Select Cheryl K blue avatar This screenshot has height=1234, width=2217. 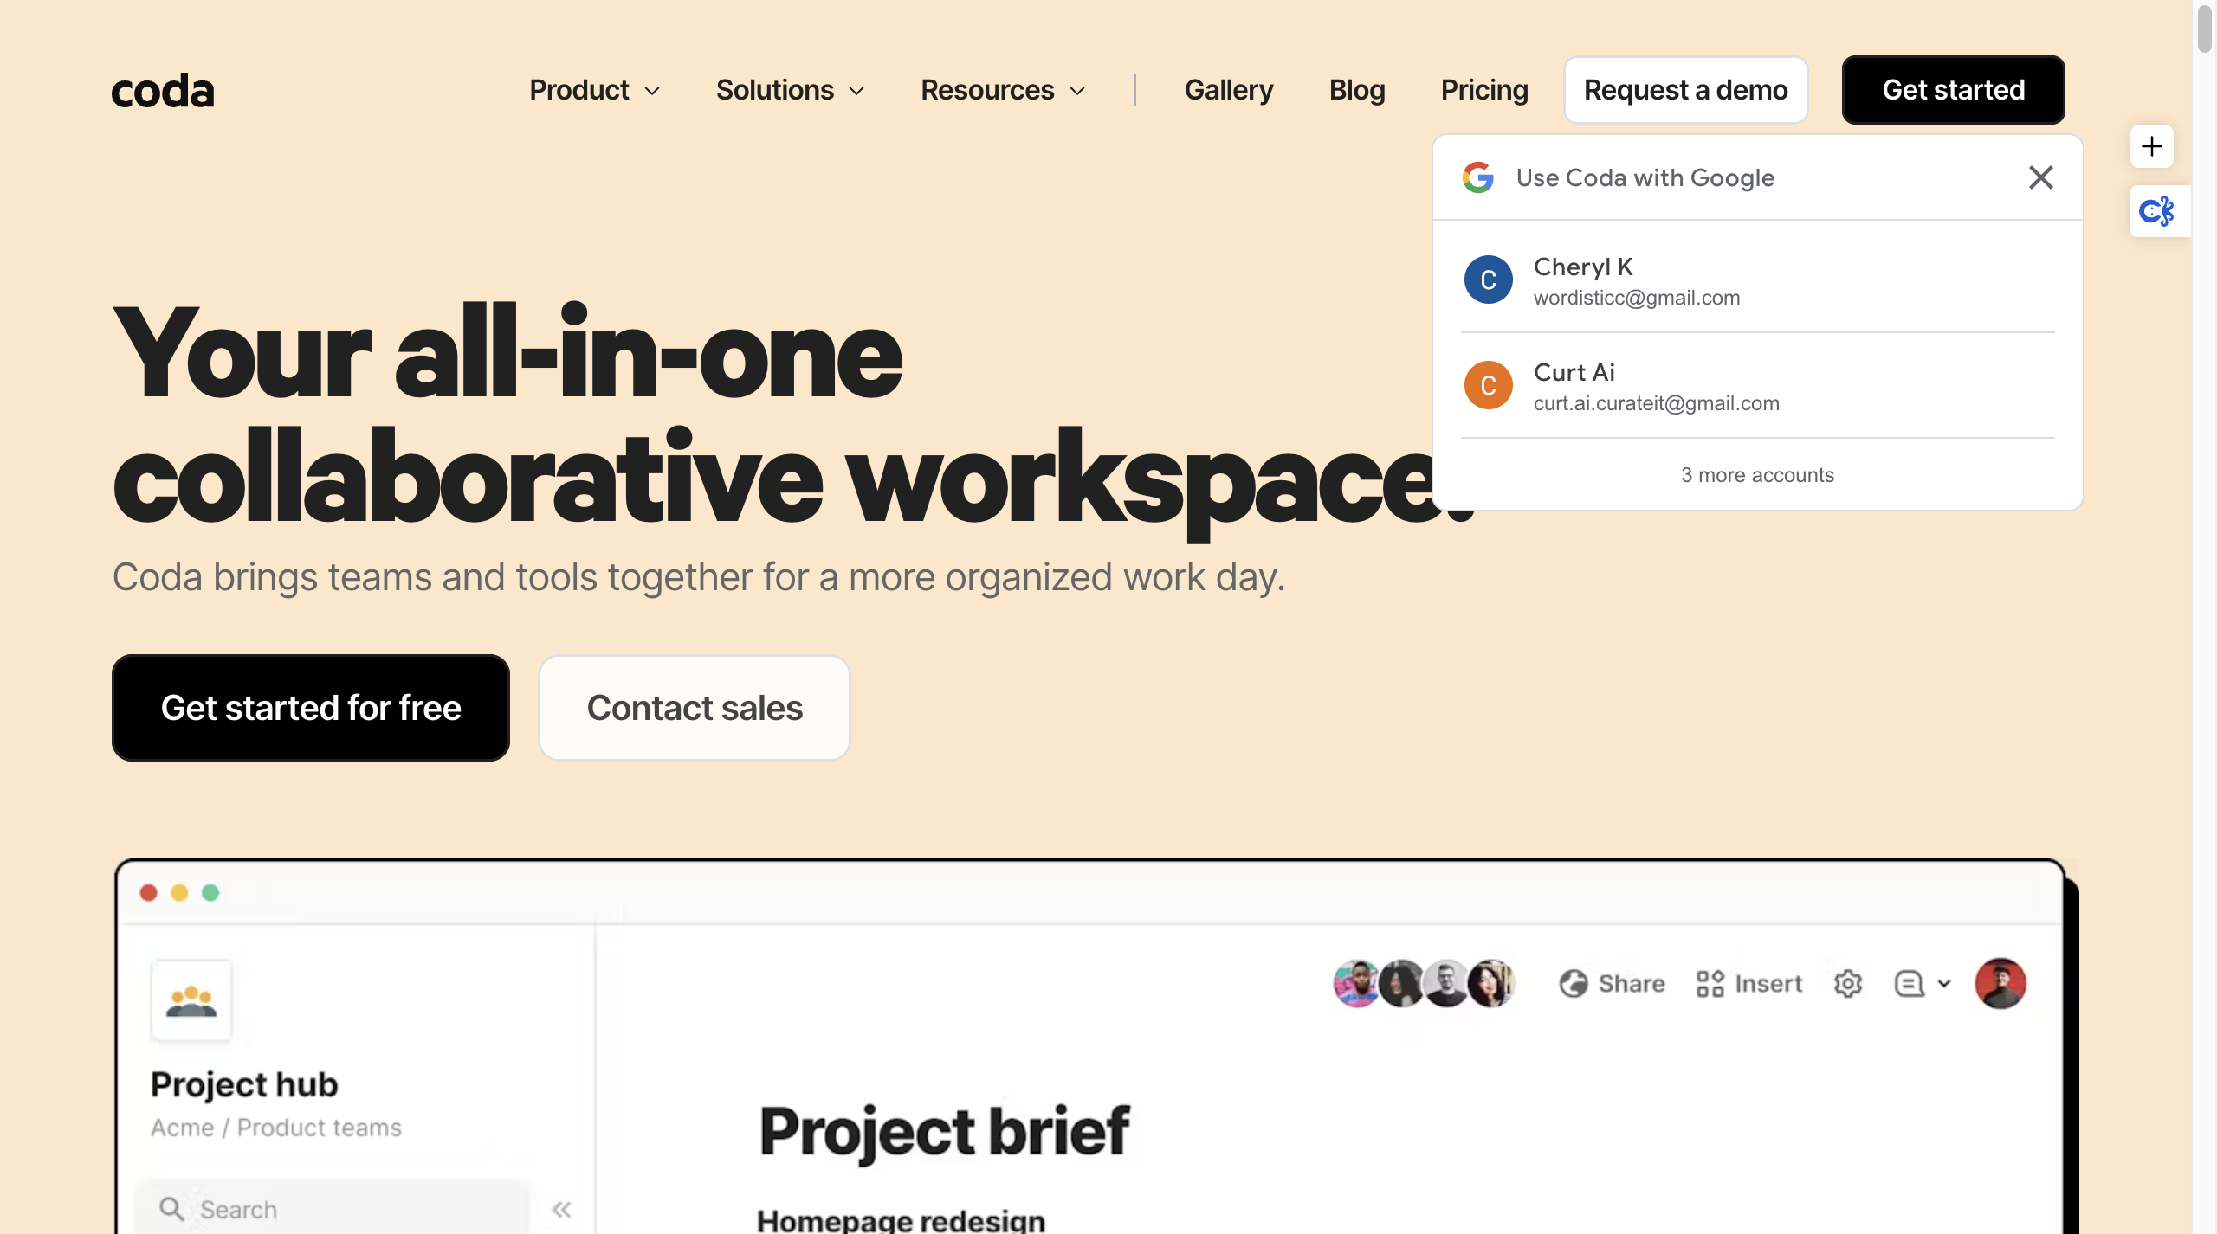[1488, 280]
